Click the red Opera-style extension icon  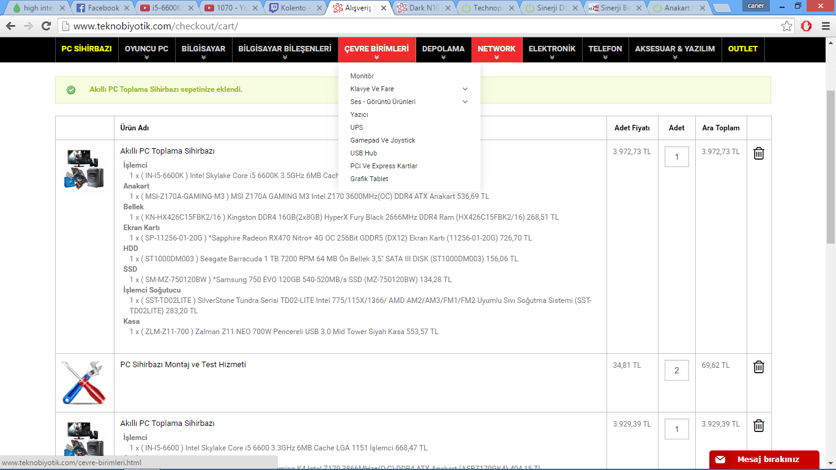tap(806, 26)
